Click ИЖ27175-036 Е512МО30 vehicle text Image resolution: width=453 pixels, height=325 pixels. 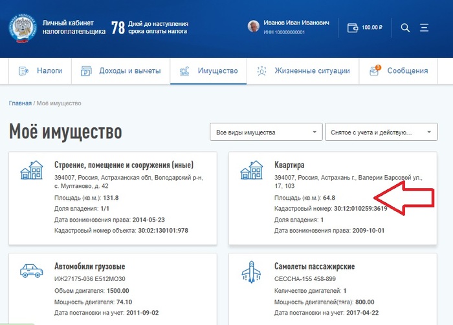coord(89,279)
